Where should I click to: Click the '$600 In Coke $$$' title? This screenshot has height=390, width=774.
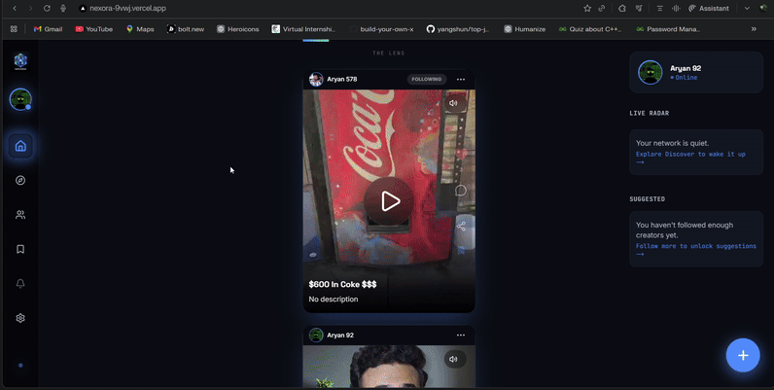(342, 284)
